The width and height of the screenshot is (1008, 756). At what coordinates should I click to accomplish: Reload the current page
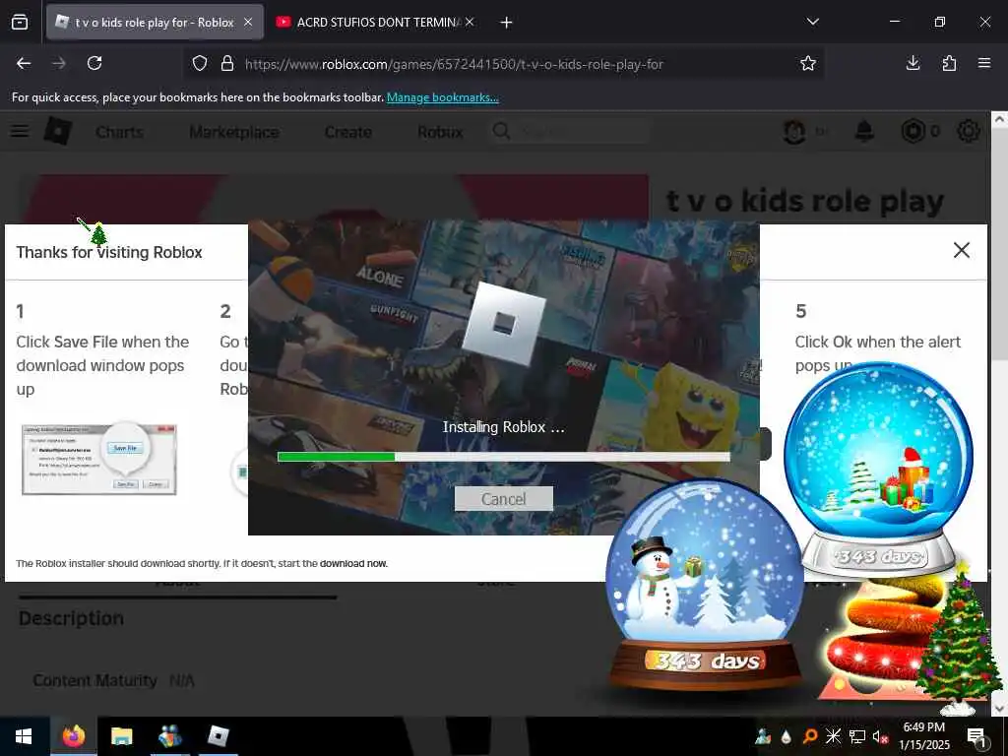pyautogui.click(x=94, y=63)
